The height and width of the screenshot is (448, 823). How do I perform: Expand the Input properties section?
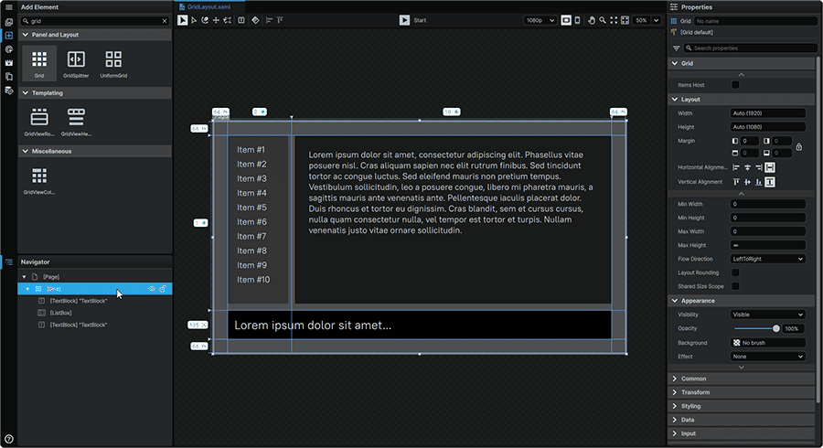675,433
